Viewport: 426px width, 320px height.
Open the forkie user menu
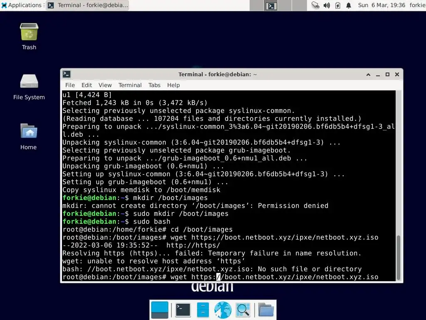[417, 5]
